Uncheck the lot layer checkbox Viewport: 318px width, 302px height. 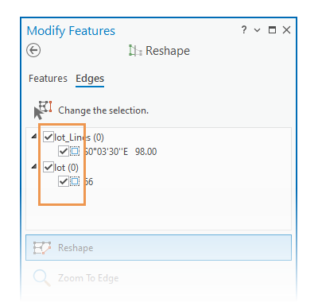pyautogui.click(x=48, y=167)
